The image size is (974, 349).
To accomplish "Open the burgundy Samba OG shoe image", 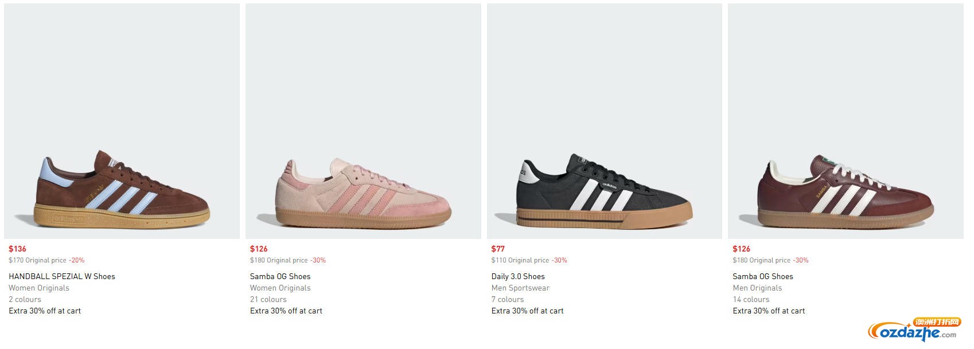I will pyautogui.click(x=846, y=121).
